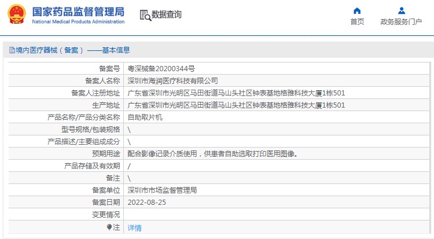Select company name 深圳市海润医疗科技有限公司

tap(172, 80)
